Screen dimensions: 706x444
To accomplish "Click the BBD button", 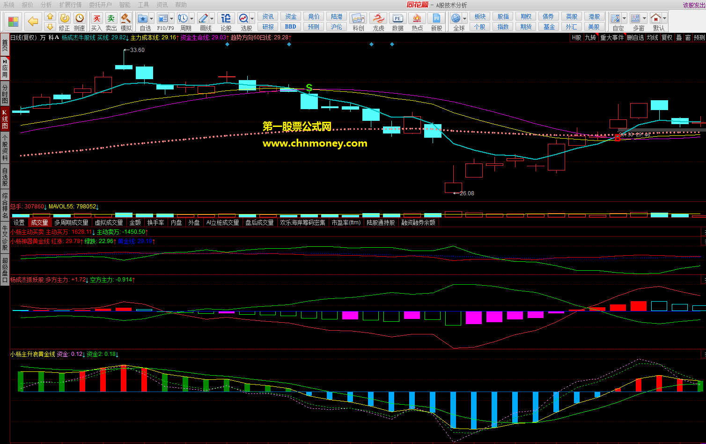I will [291, 27].
